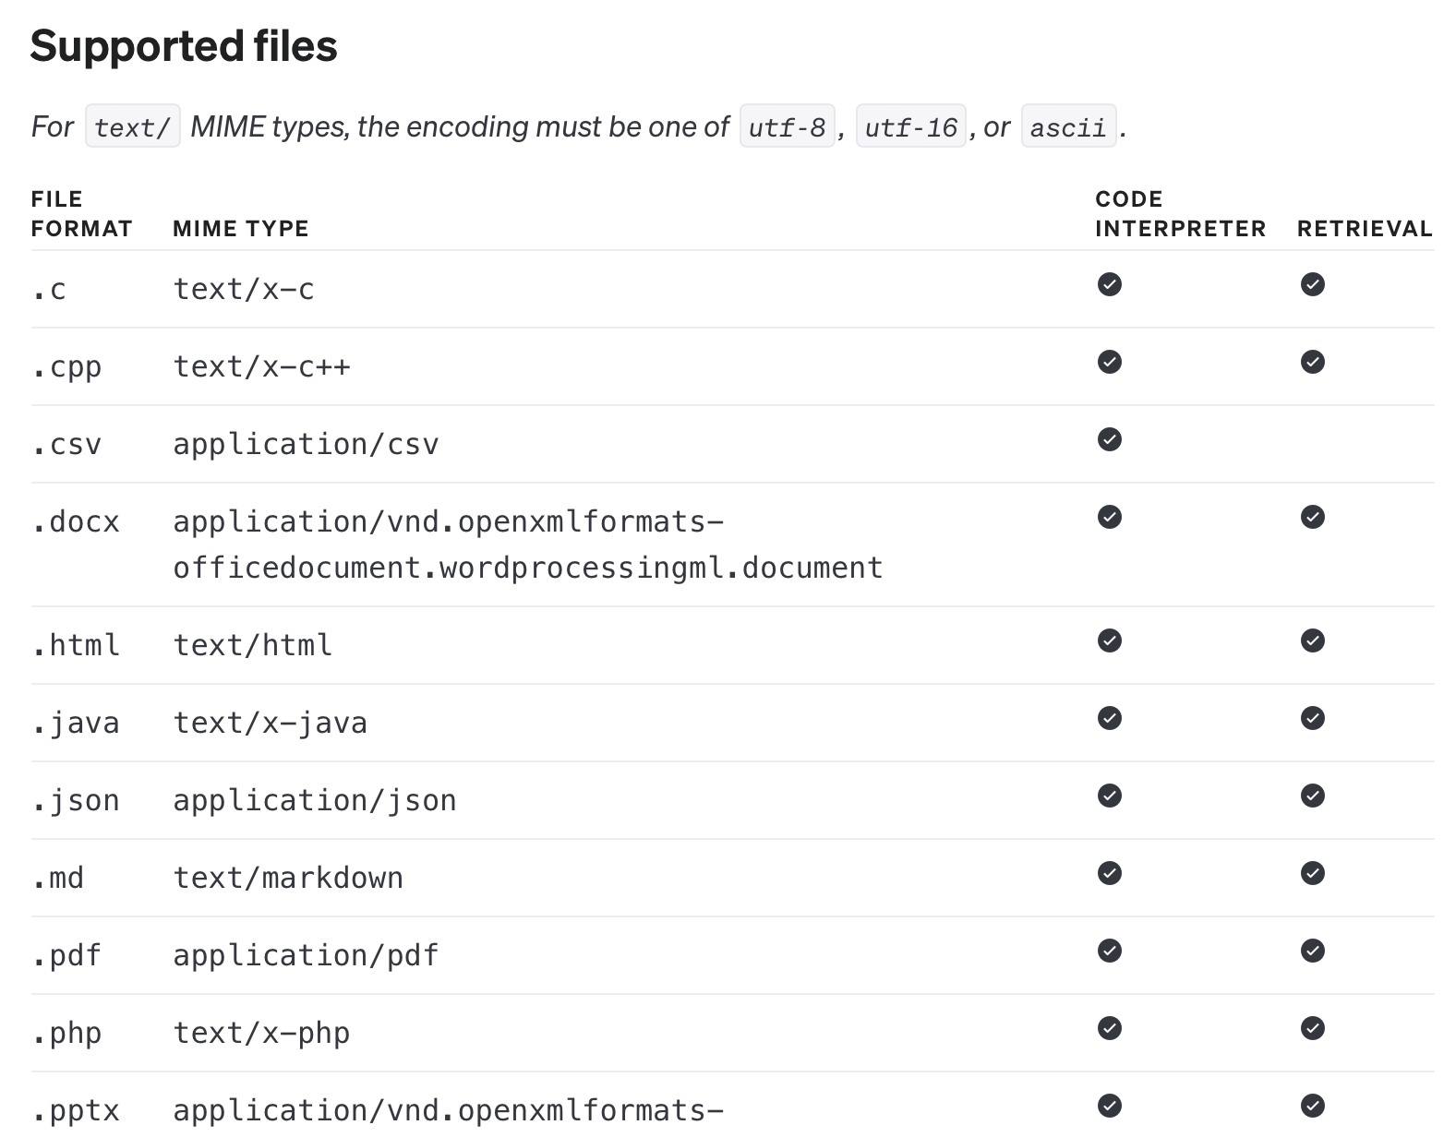1444x1137 pixels.
Task: Click Code Interpreter checkmark for .html row
Action: [x=1110, y=640]
